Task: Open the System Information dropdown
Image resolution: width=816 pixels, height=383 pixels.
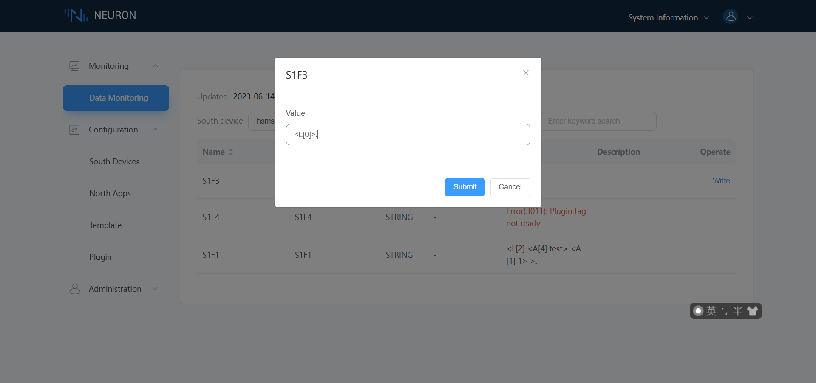Action: (669, 17)
